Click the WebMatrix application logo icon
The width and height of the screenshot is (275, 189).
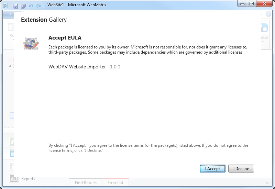tap(6, 6)
